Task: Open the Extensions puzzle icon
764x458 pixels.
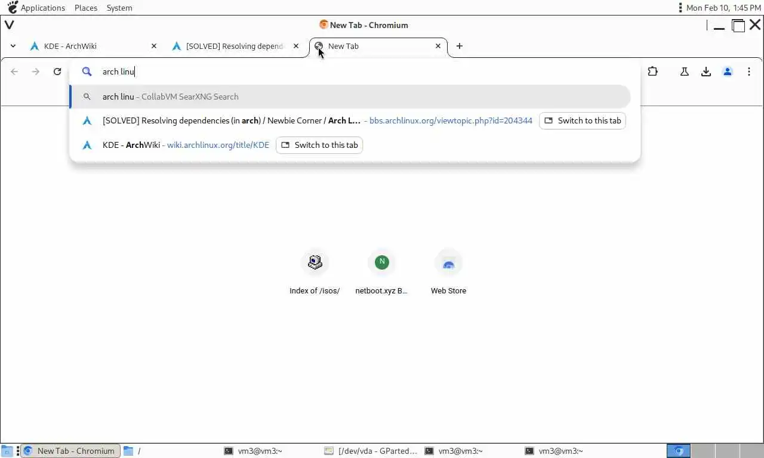Action: click(x=653, y=72)
